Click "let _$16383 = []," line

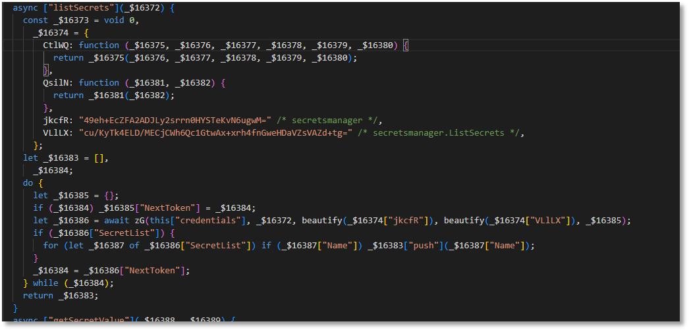coord(66,157)
